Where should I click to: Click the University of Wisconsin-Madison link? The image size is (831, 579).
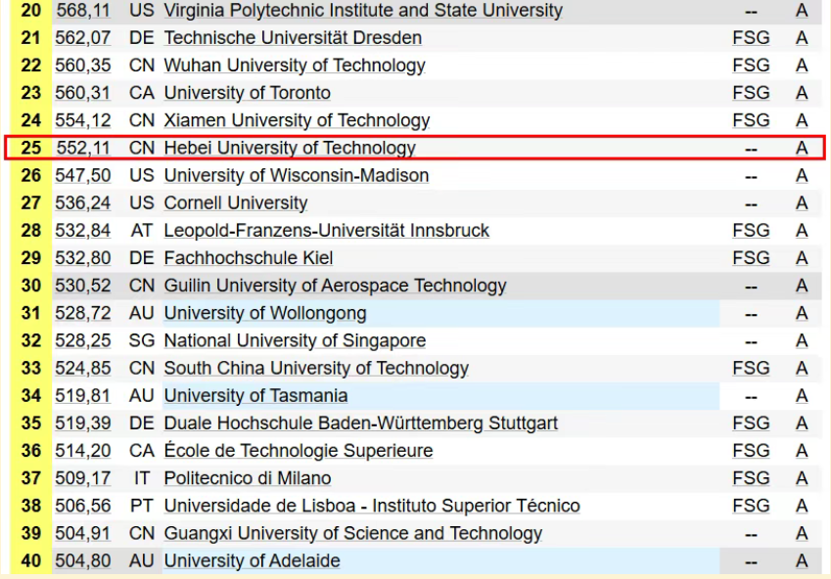[296, 176]
